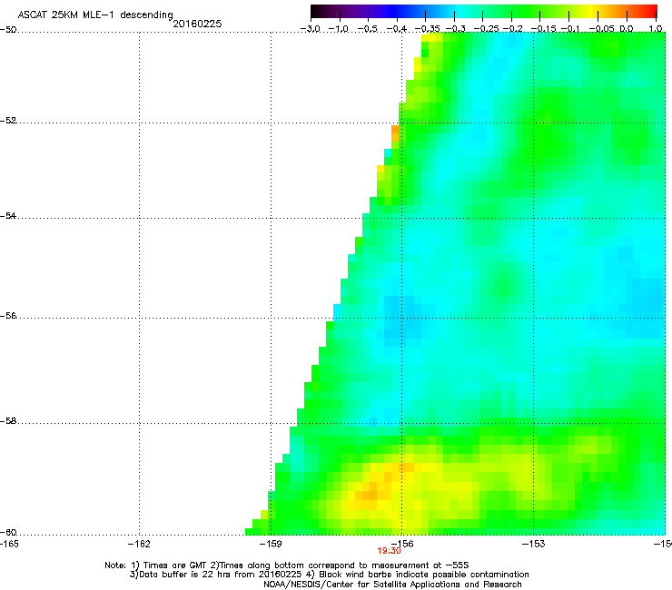Click the -3.0 colorbar tick label

tap(311, 29)
